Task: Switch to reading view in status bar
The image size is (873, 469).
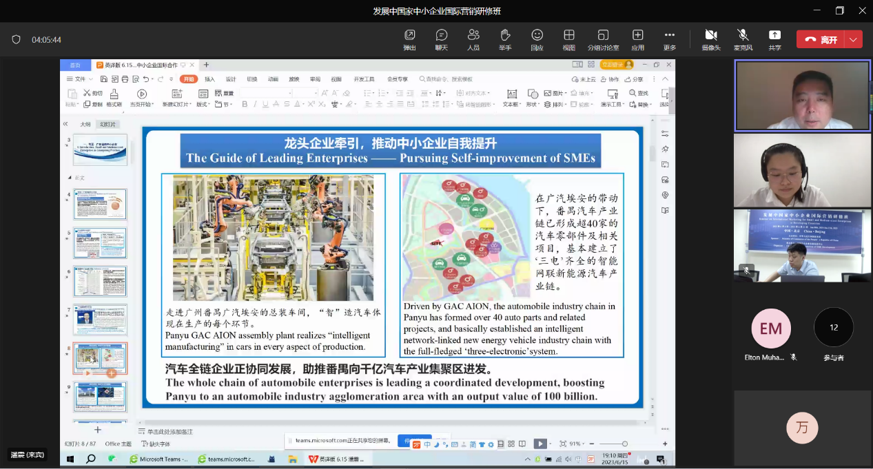Action: [522, 444]
